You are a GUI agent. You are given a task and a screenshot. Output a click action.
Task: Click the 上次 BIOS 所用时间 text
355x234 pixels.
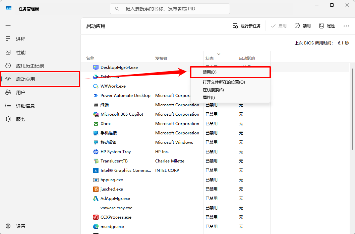pyautogui.click(x=314, y=43)
